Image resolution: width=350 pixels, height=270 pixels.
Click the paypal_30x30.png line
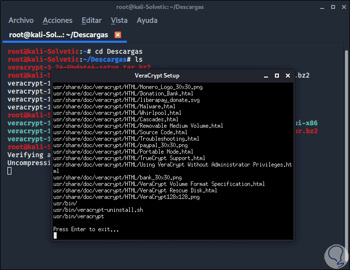[120, 145]
